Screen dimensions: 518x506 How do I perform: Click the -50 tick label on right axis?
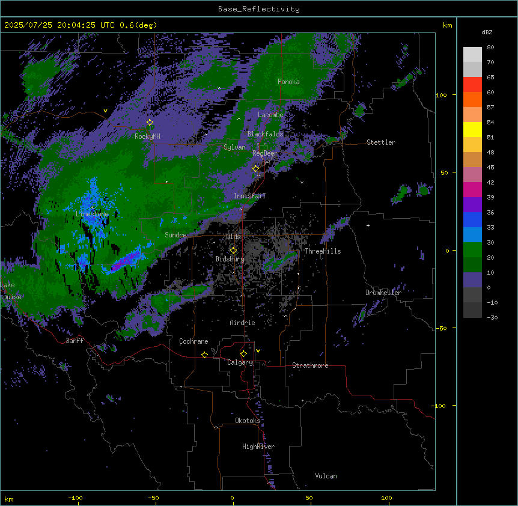click(441, 328)
